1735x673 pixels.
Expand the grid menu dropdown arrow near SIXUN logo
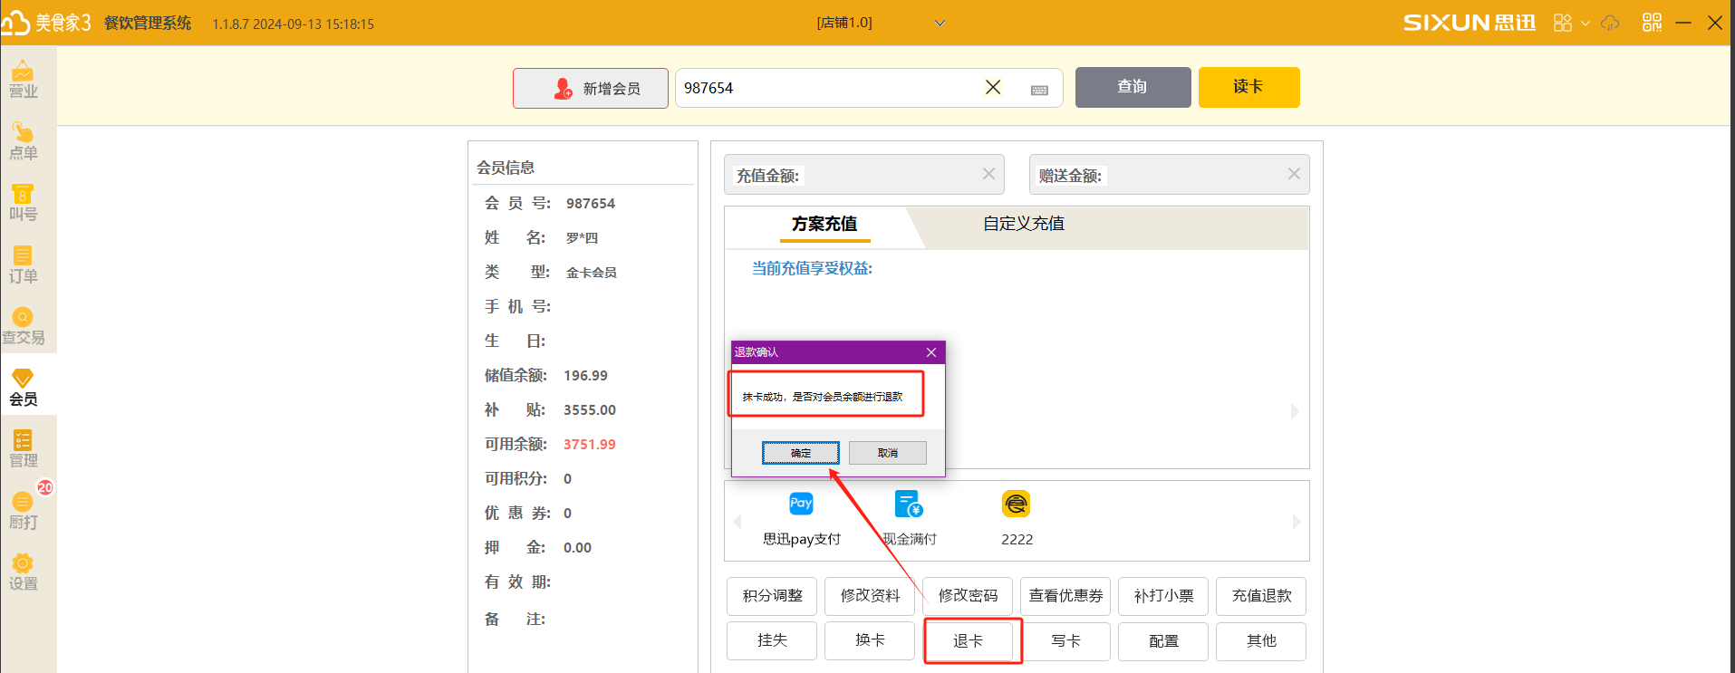point(1585,24)
